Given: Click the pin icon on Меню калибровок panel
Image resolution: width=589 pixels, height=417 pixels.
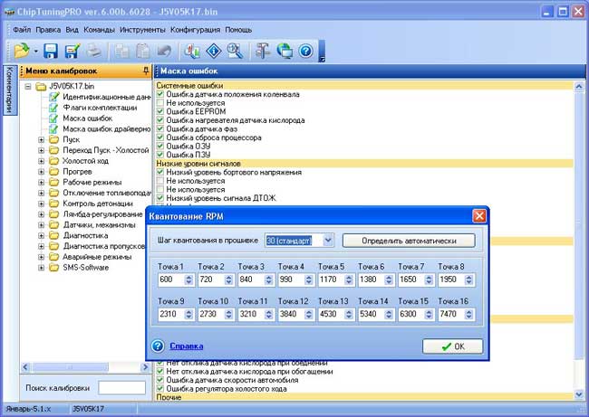Looking at the screenshot, I should tap(146, 71).
